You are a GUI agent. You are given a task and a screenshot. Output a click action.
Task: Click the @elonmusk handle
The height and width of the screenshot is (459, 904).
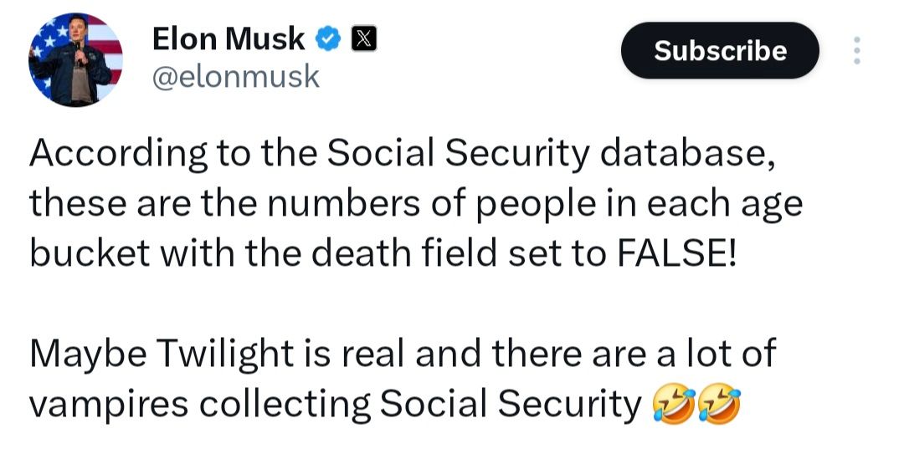235,77
